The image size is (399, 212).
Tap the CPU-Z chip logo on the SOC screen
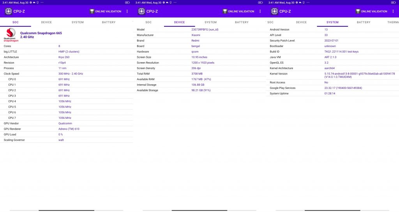click(9, 11)
